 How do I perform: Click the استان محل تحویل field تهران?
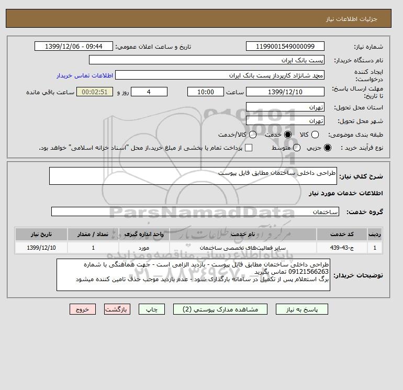[x=285, y=107]
